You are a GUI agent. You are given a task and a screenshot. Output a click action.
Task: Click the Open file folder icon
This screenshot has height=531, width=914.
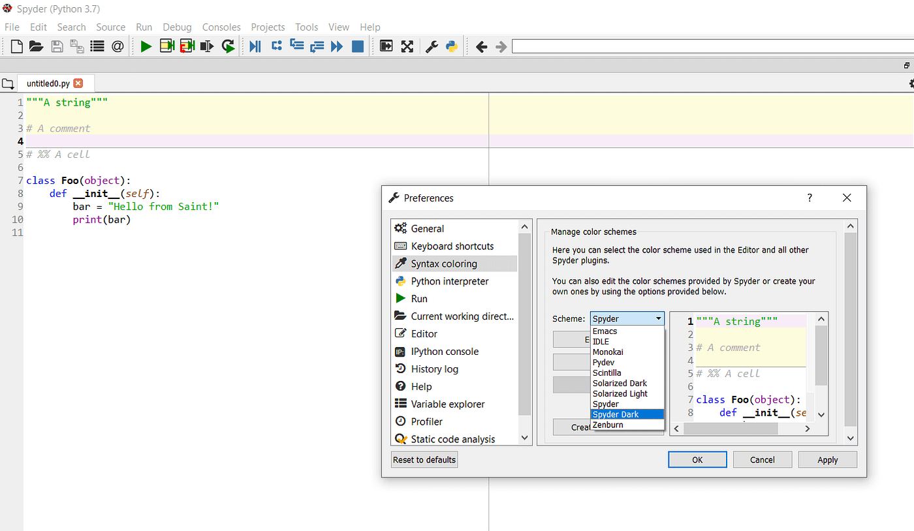click(36, 46)
